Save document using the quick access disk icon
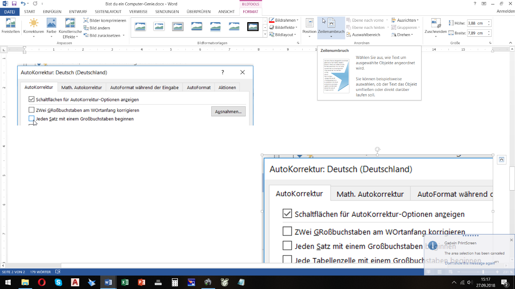This screenshot has height=289, width=515. click(14, 4)
